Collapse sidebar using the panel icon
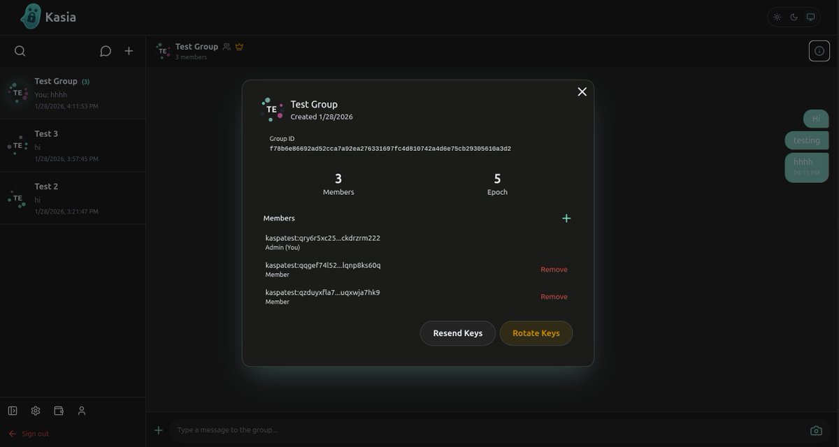 pyautogui.click(x=12, y=410)
